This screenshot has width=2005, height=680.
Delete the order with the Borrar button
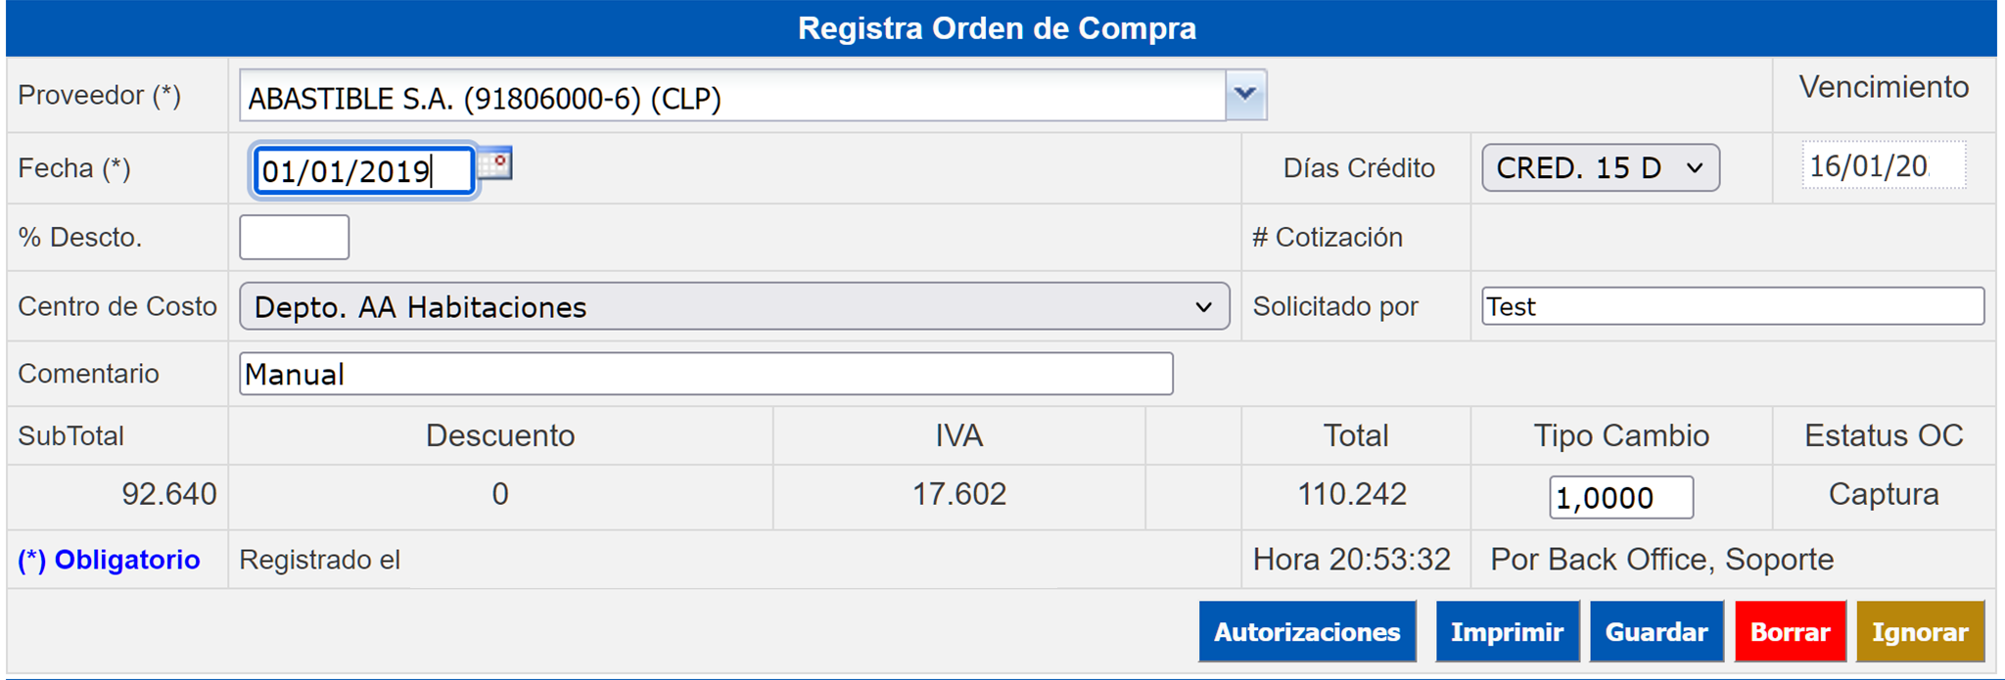coord(1790,632)
